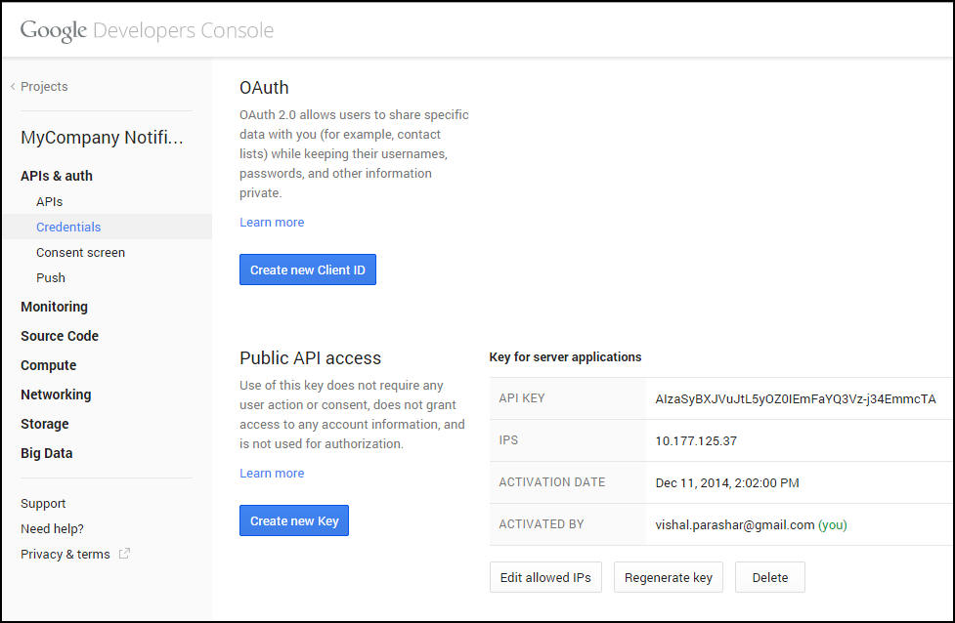Open the Consent screen item
This screenshot has width=955, height=623.
point(80,253)
